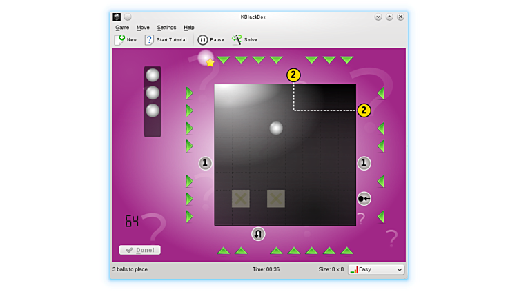Viewport: 519px width, 292px height.
Task: Click the hit marker with black ball and arrow
Action: [364, 199]
